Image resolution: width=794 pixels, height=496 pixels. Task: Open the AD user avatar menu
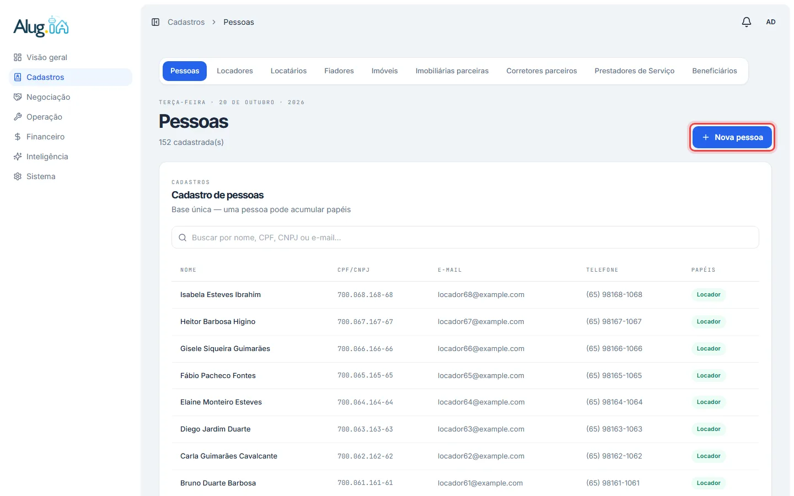(771, 22)
